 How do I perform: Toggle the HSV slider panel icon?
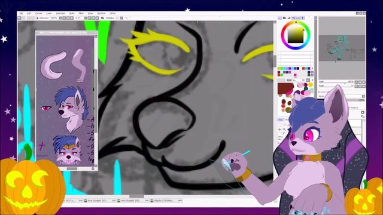coord(288,18)
